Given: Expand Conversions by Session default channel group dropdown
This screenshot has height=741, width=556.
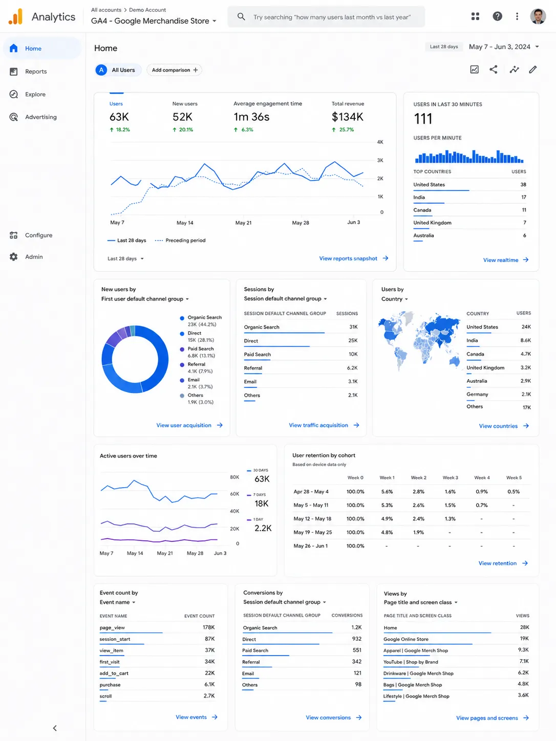Looking at the screenshot, I should (x=285, y=602).
